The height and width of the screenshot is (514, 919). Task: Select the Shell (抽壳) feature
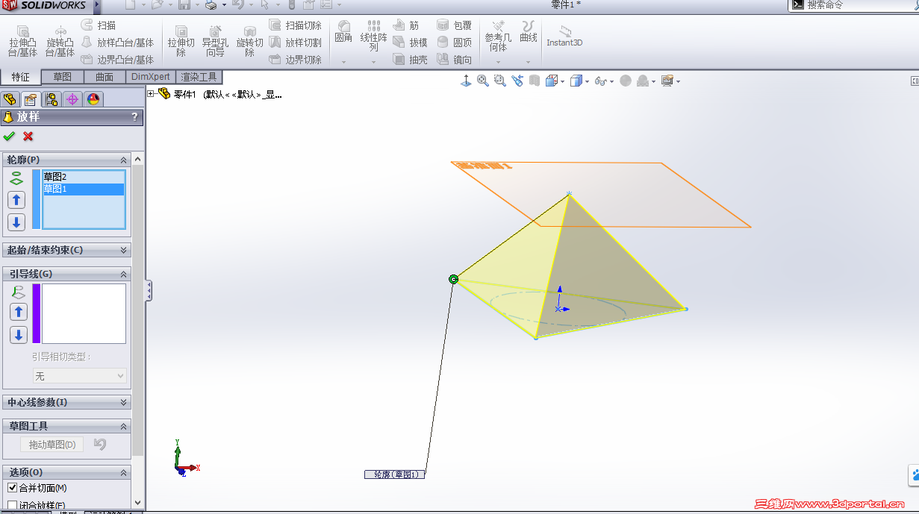pos(410,60)
